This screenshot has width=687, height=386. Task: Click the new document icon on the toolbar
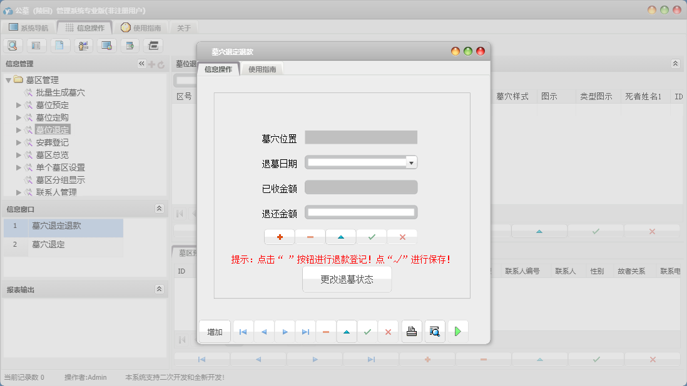point(59,45)
